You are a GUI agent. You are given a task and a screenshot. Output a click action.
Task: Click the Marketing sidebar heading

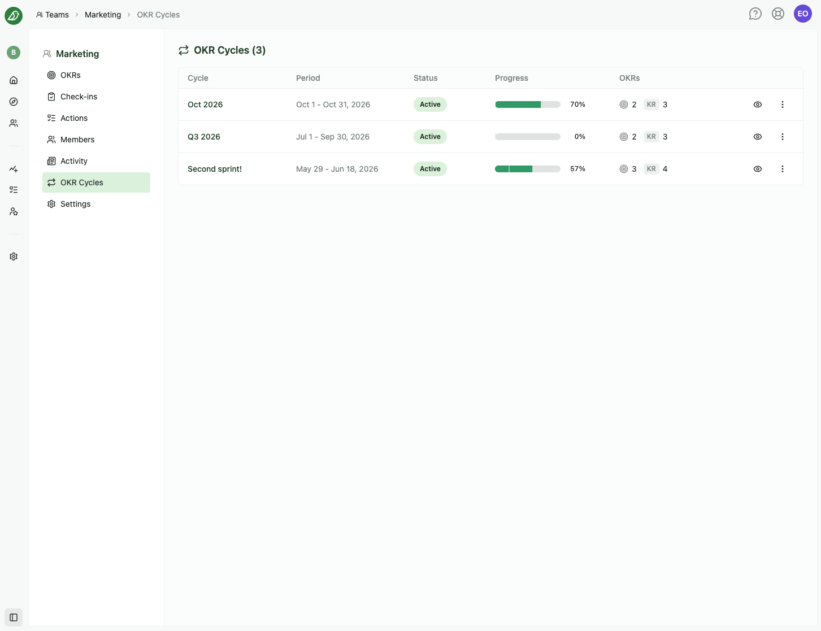click(77, 54)
